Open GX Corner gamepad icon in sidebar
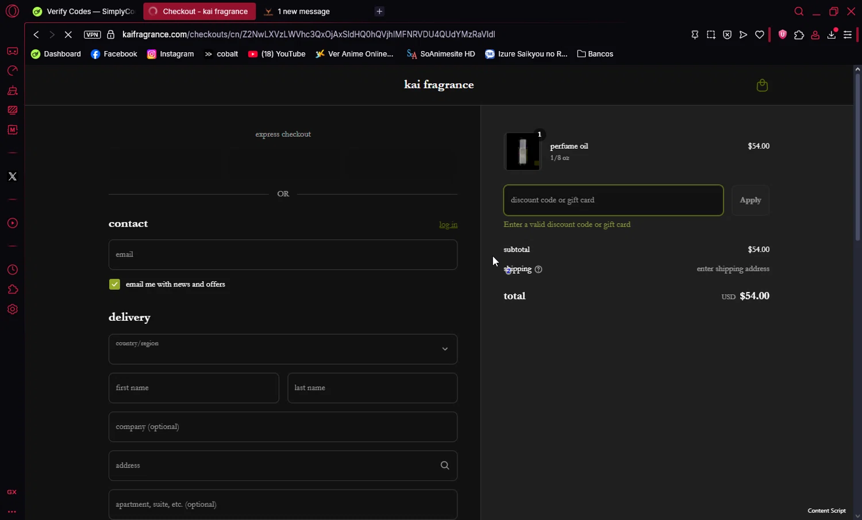The image size is (862, 520). coord(12,51)
